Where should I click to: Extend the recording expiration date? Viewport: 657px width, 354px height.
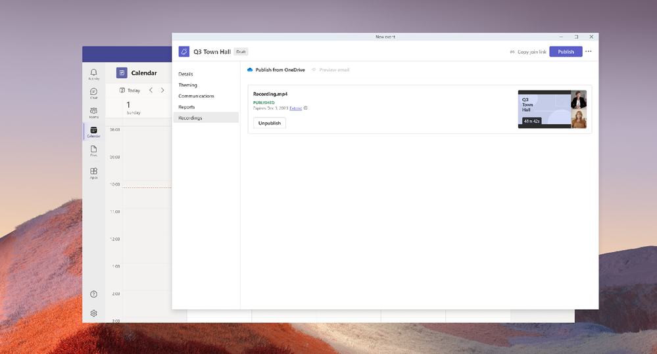[296, 108]
